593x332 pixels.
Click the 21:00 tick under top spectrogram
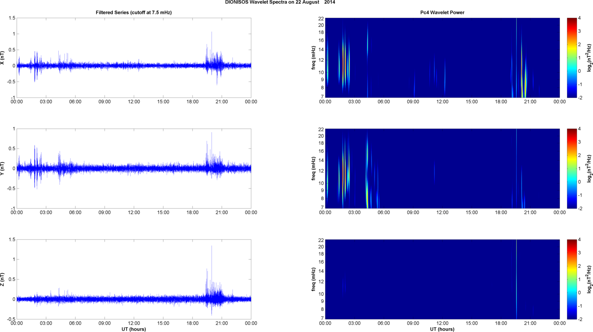[530, 102]
